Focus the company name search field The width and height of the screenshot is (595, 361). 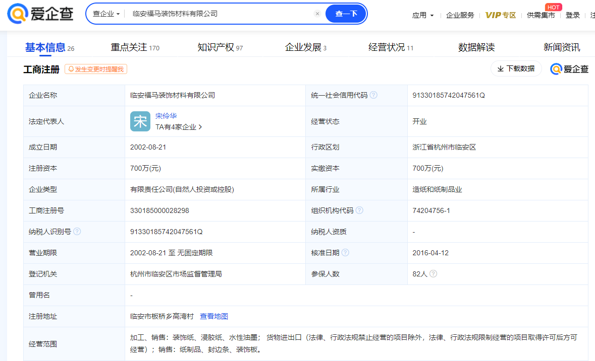221,14
